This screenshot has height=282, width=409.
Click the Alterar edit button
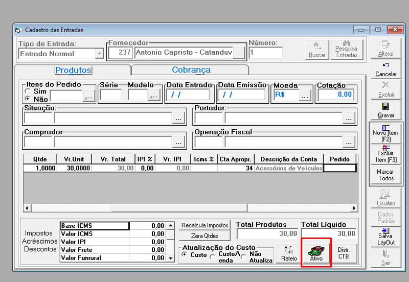pyautogui.click(x=386, y=49)
